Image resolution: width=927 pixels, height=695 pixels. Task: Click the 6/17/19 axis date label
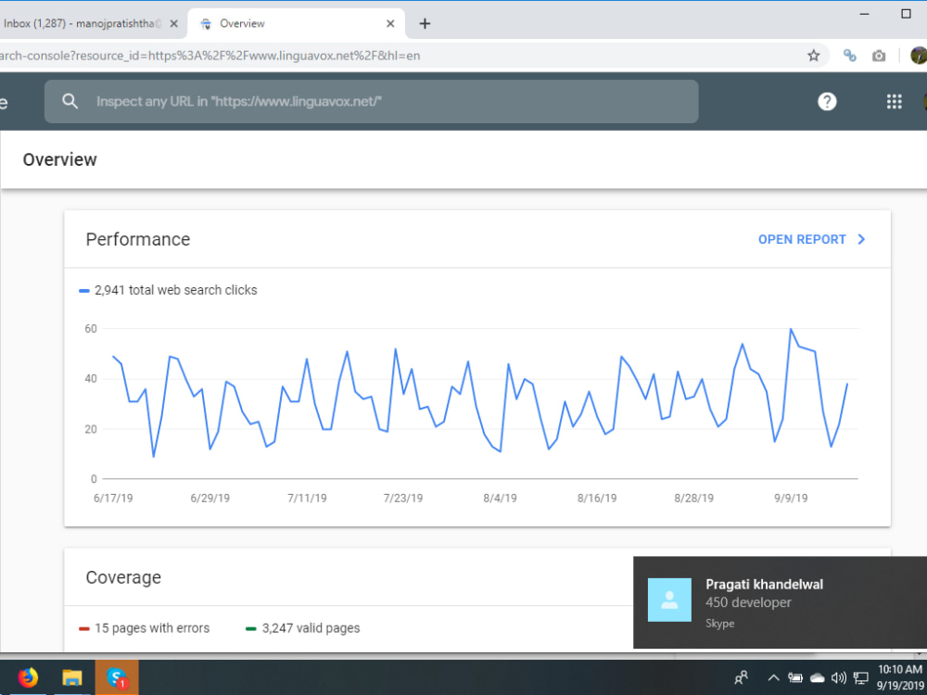113,499
